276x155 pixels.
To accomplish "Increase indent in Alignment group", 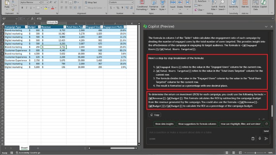I will click(x=80, y=8).
